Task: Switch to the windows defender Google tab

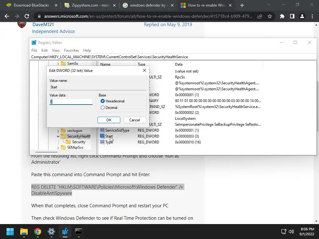Action: (147, 5)
